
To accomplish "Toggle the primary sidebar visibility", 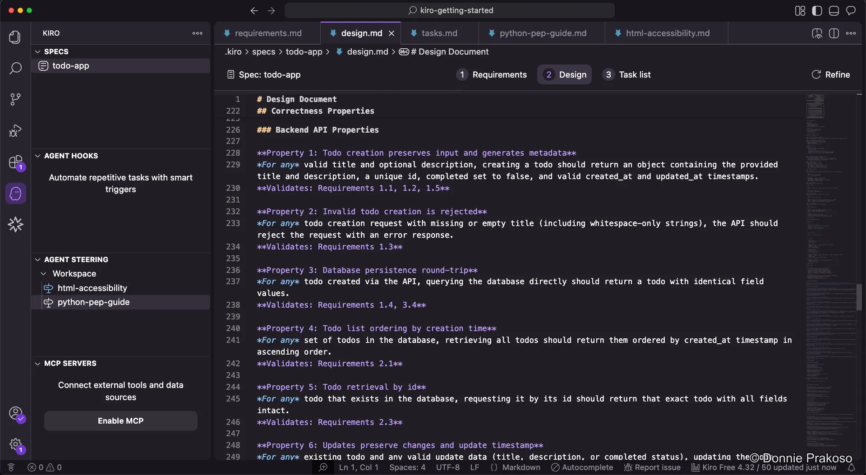I will point(817,10).
